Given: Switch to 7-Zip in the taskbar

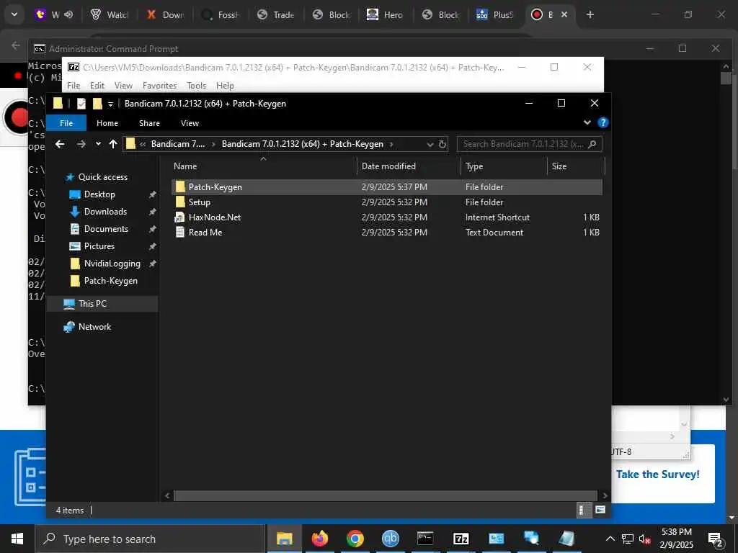Looking at the screenshot, I should (461, 539).
